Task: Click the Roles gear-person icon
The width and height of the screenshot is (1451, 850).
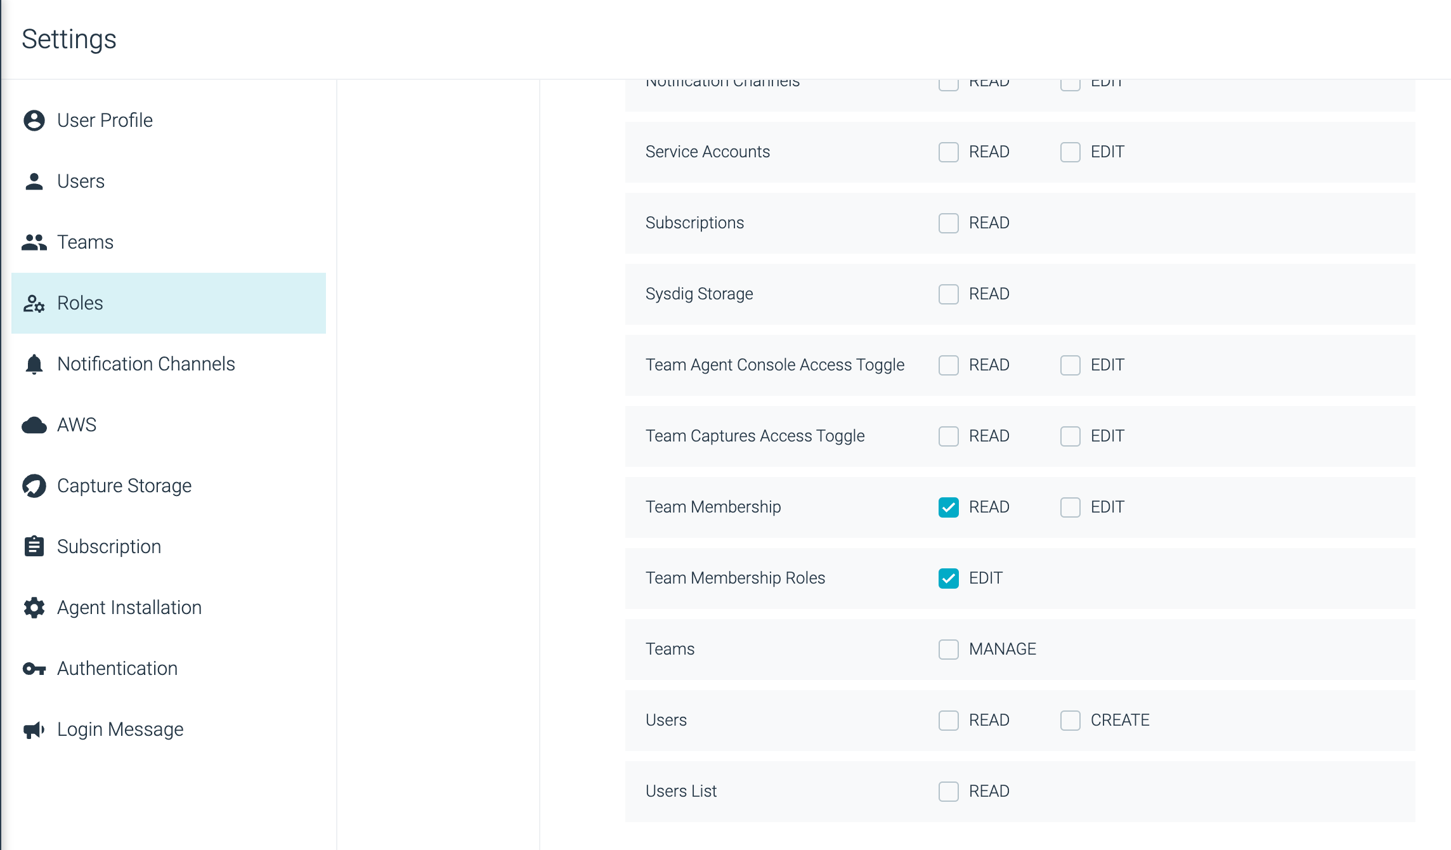Action: 34,303
